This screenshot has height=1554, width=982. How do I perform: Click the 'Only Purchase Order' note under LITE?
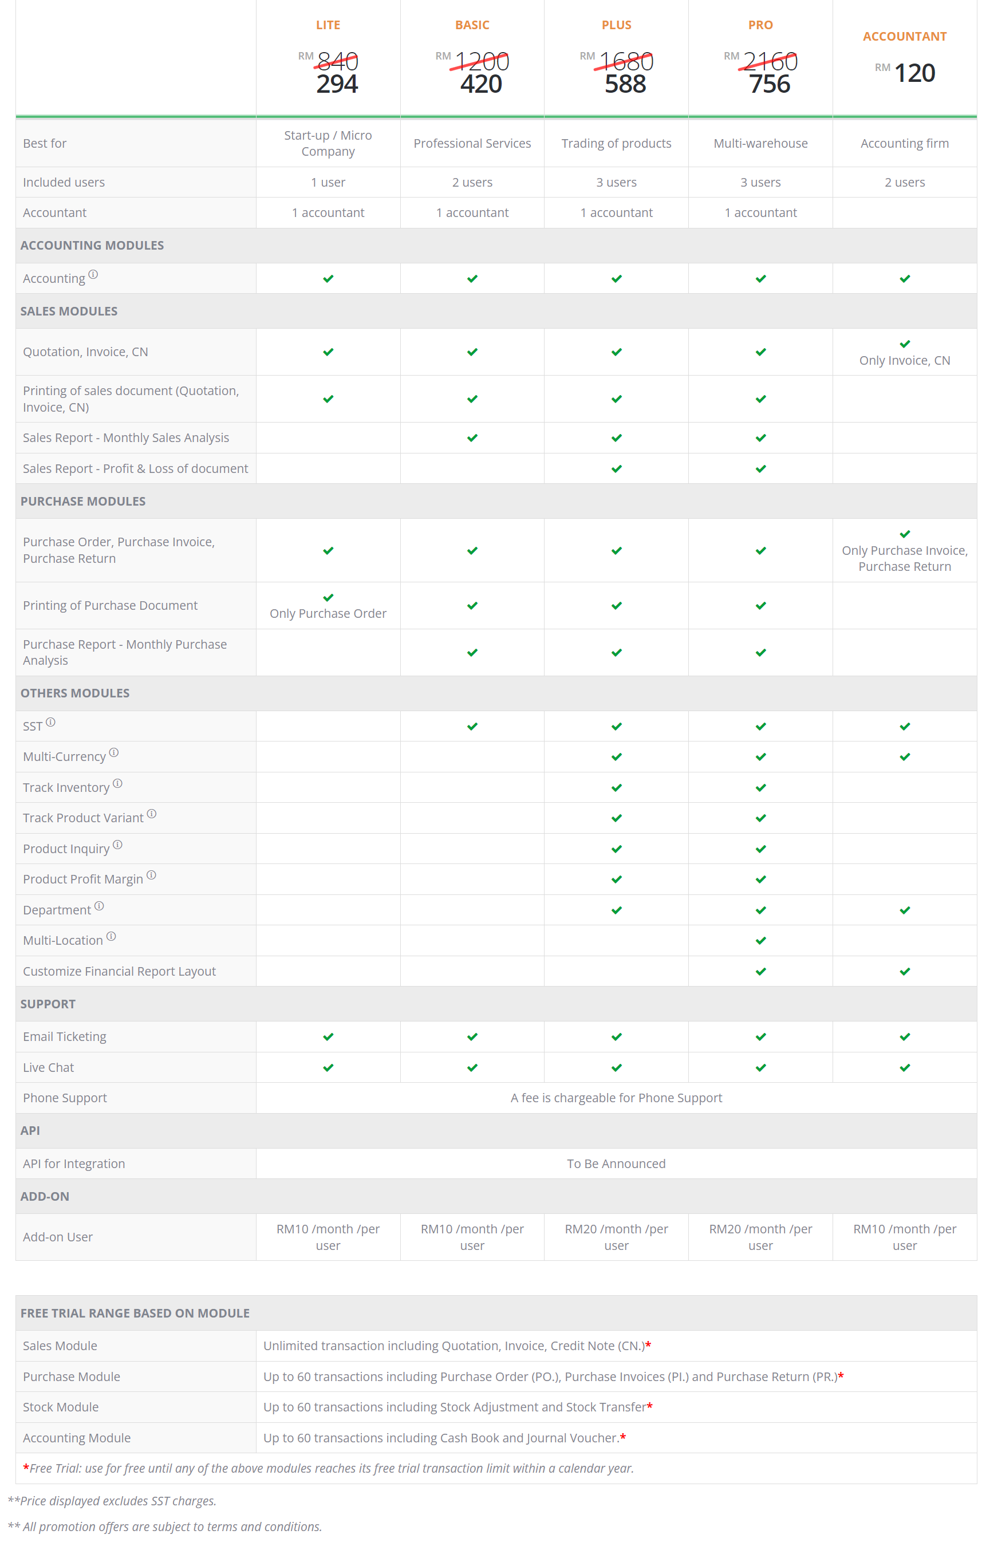328,613
